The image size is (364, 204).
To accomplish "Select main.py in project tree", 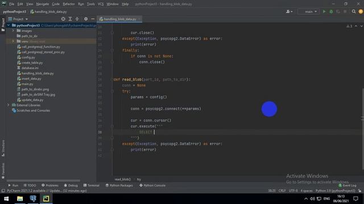I will pyautogui.click(x=27, y=84).
